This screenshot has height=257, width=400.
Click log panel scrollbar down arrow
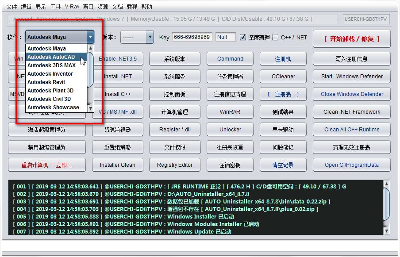click(386, 231)
